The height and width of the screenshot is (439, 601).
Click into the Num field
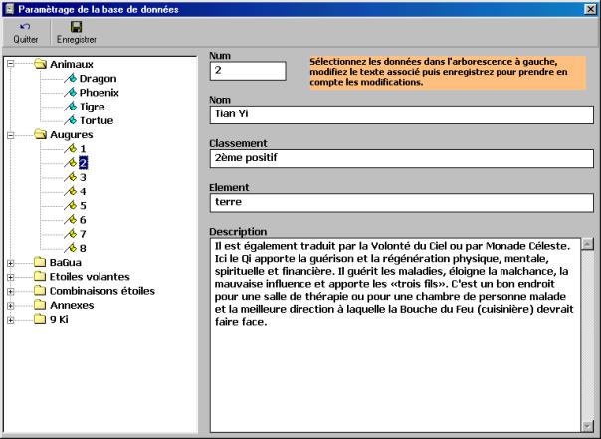click(x=248, y=71)
